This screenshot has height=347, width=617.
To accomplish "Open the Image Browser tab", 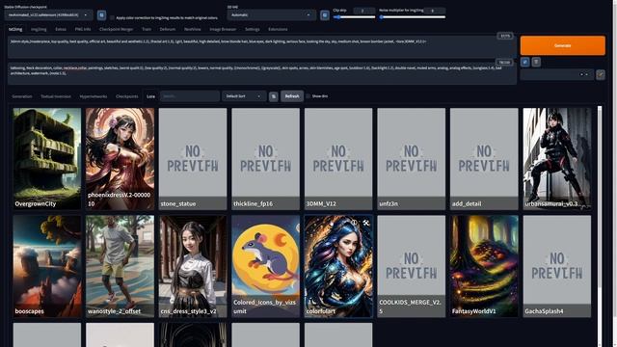I will [223, 29].
